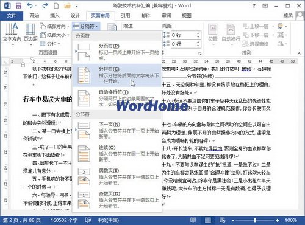The image size is (305, 225).
Task: Switch to Web Layout view icon
Action: [222, 220]
